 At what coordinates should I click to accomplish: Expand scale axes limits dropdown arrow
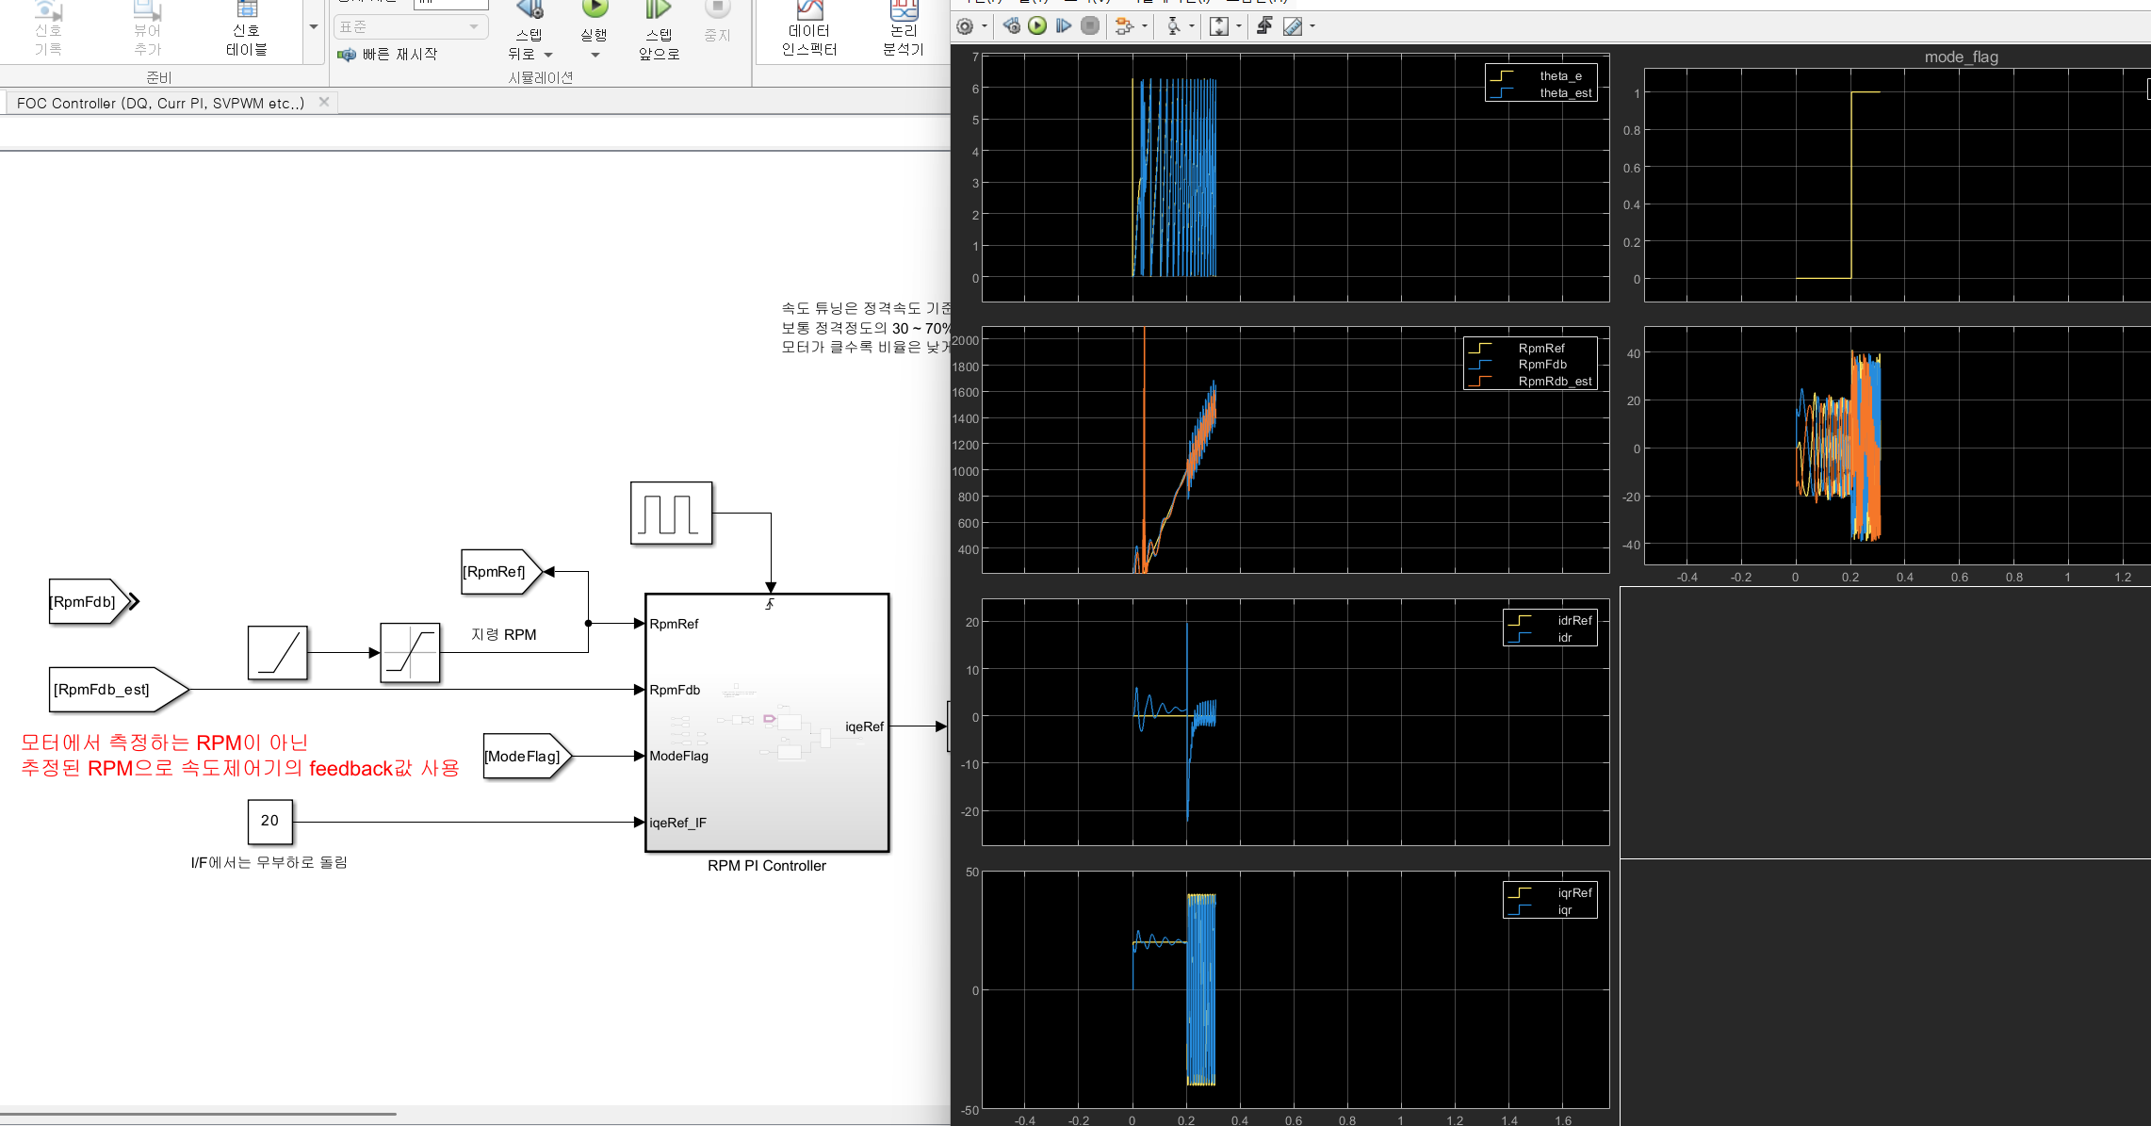[1239, 26]
